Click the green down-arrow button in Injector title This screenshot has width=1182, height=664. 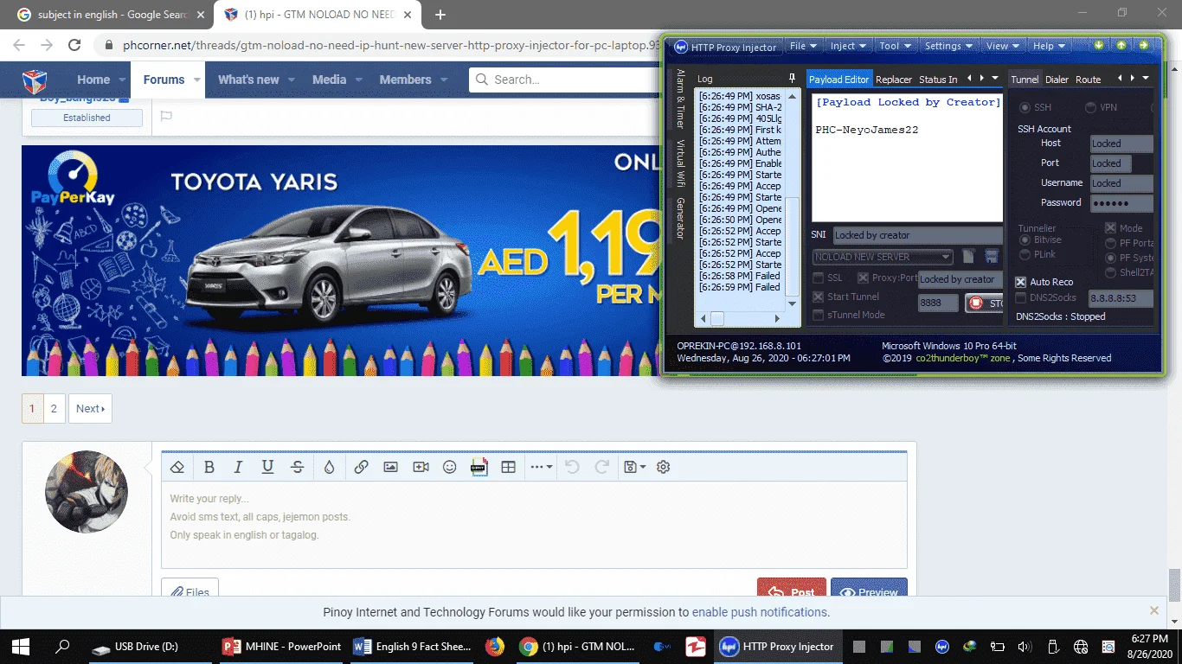point(1099,45)
